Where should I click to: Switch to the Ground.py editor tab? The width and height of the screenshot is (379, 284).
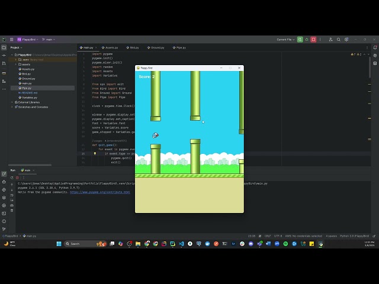156,47
